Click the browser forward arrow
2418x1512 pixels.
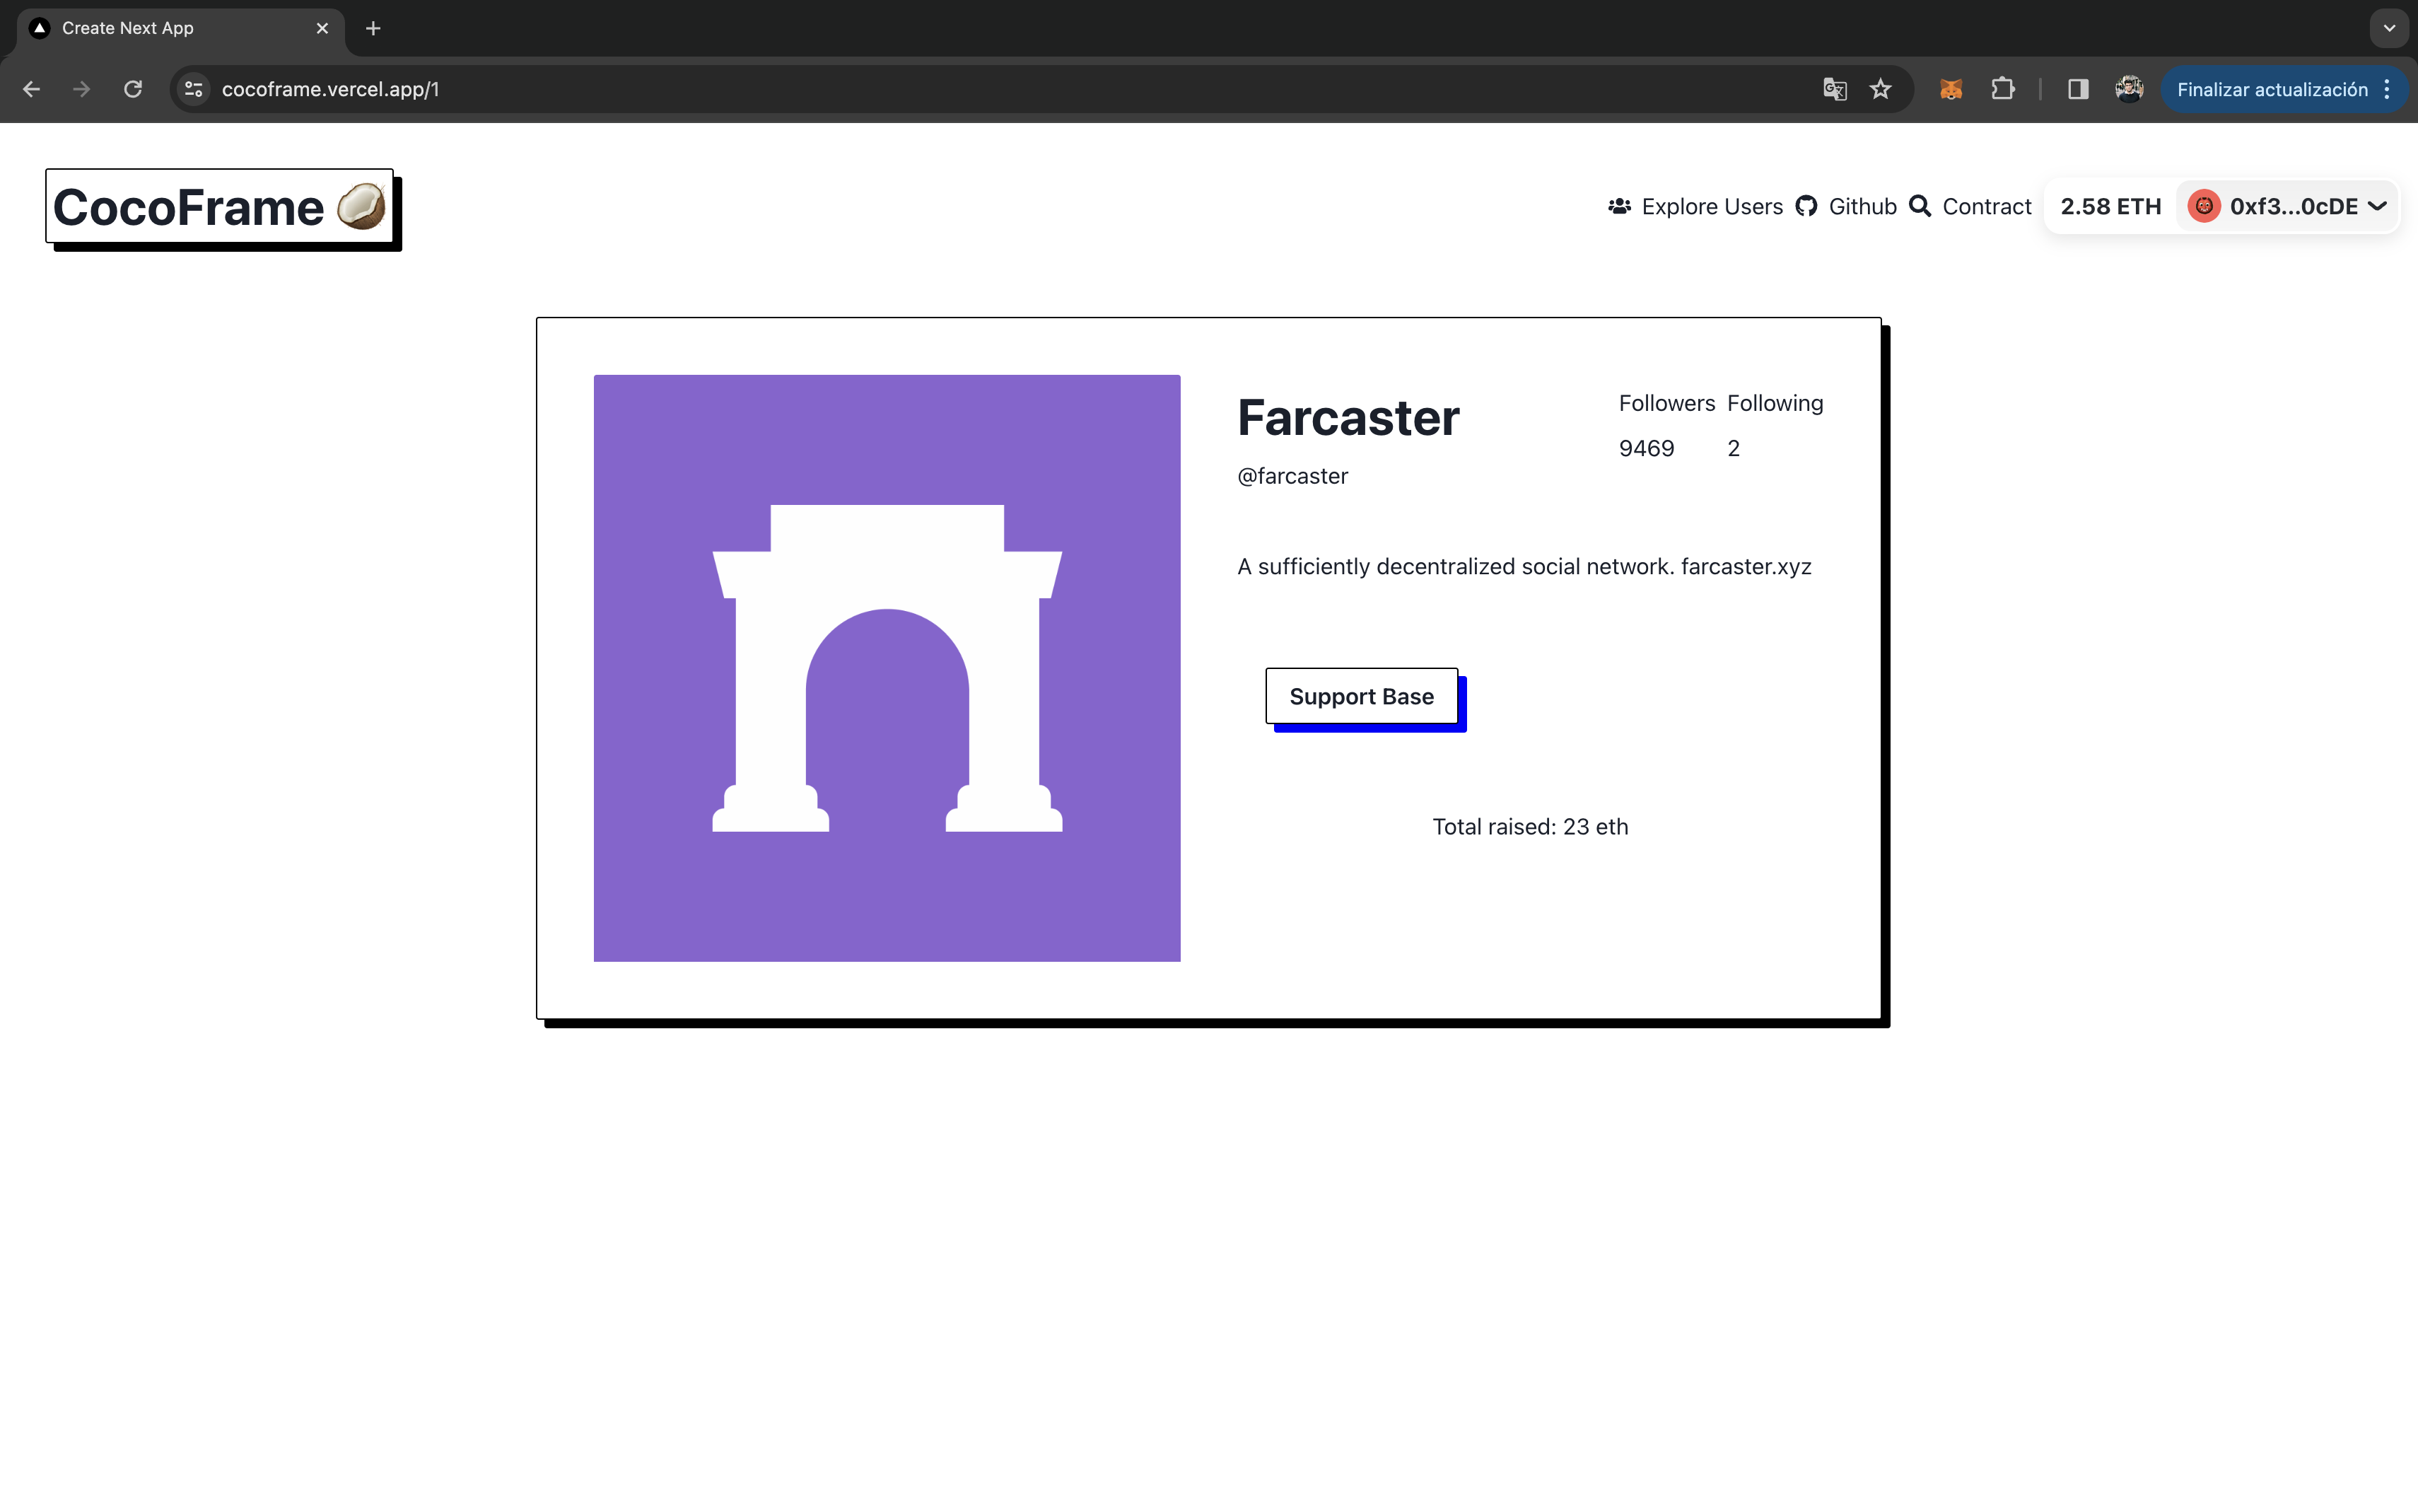point(82,89)
